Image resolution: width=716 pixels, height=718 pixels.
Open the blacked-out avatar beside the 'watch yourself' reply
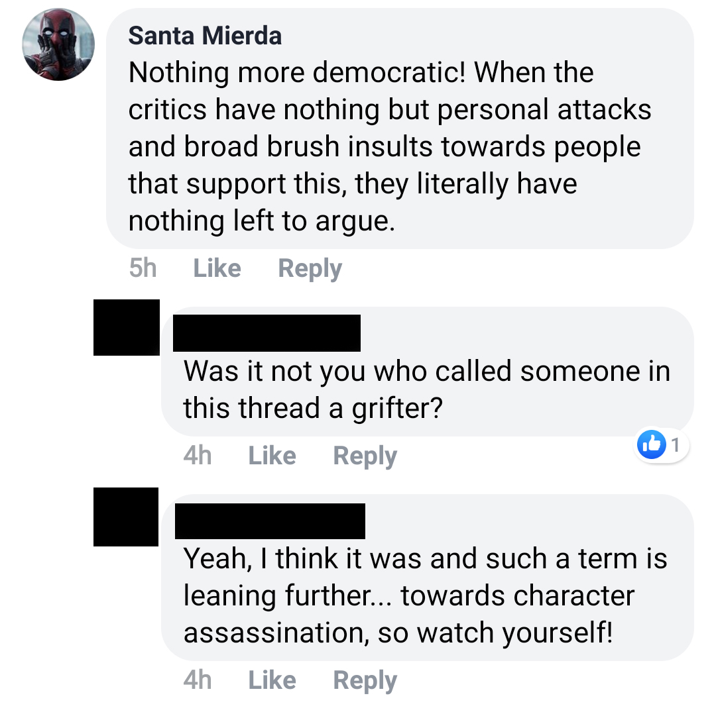coord(126,517)
